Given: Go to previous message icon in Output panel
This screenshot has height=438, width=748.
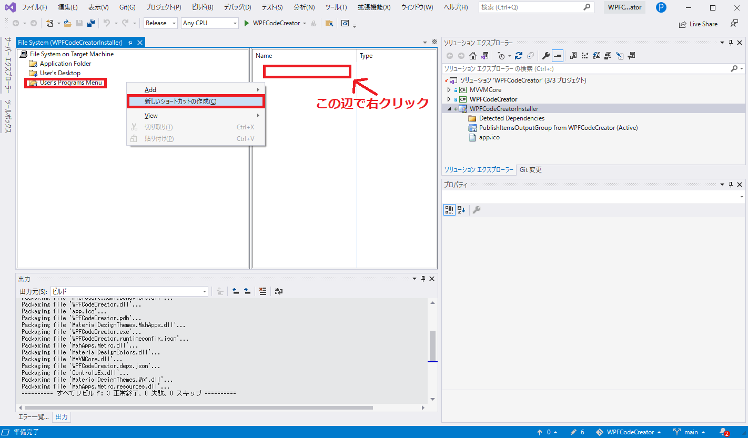Looking at the screenshot, I should 236,291.
